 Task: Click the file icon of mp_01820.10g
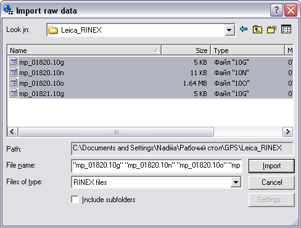click(x=14, y=62)
